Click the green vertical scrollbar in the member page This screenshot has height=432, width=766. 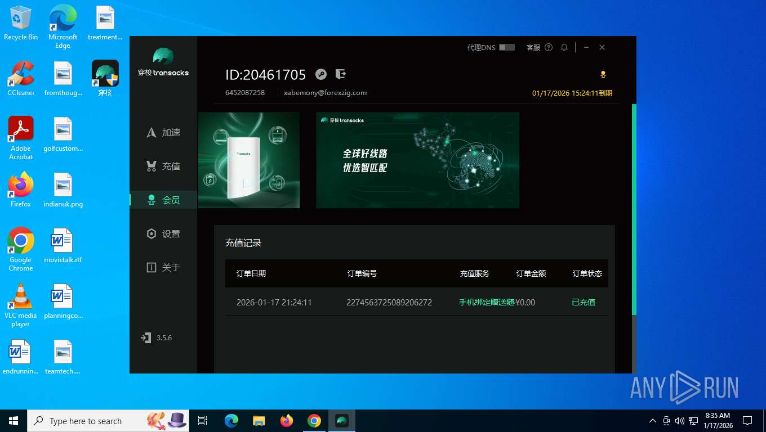tap(634, 209)
